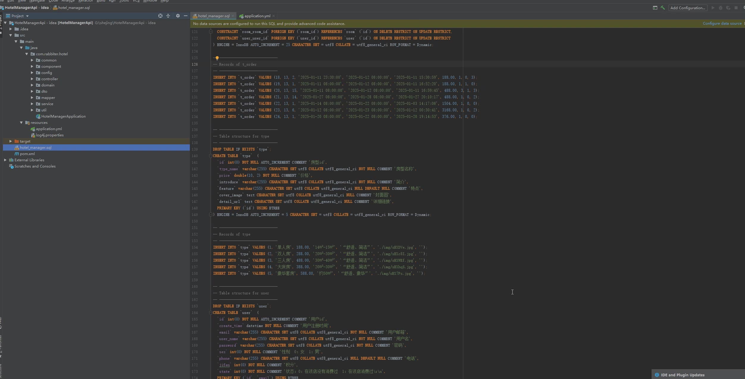Hide the Project panel with minus icon
The image size is (745, 379).
click(x=186, y=16)
